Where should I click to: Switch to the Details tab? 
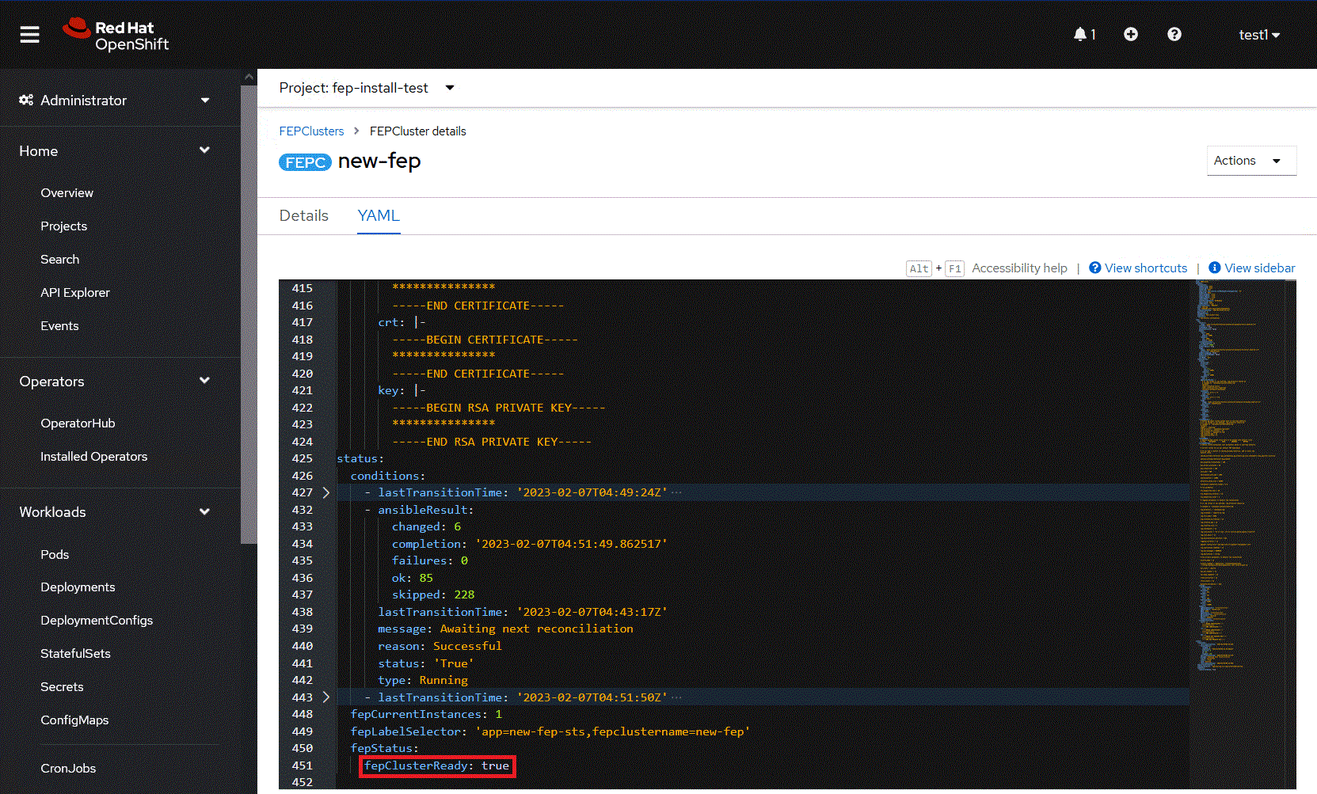pos(303,216)
